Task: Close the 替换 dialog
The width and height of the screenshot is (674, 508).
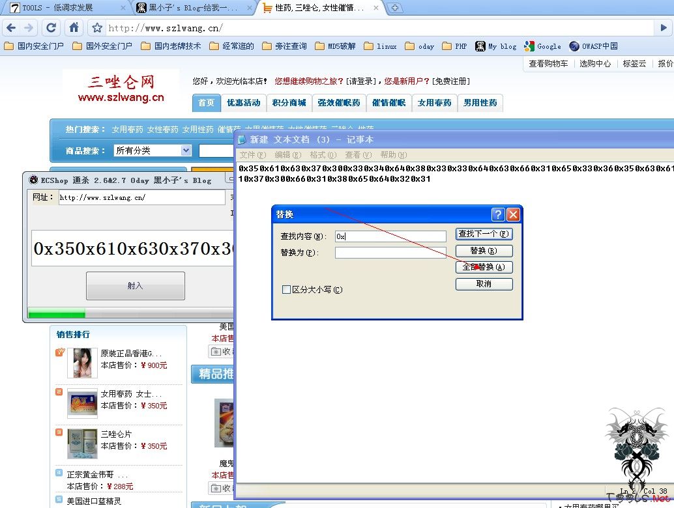Action: point(513,214)
